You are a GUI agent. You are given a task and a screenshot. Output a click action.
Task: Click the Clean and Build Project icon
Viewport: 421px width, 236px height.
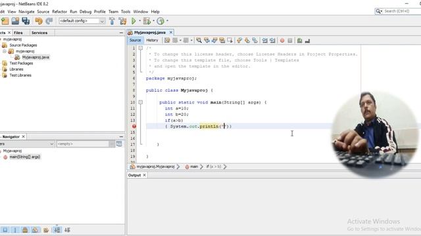pyautogui.click(x=122, y=21)
